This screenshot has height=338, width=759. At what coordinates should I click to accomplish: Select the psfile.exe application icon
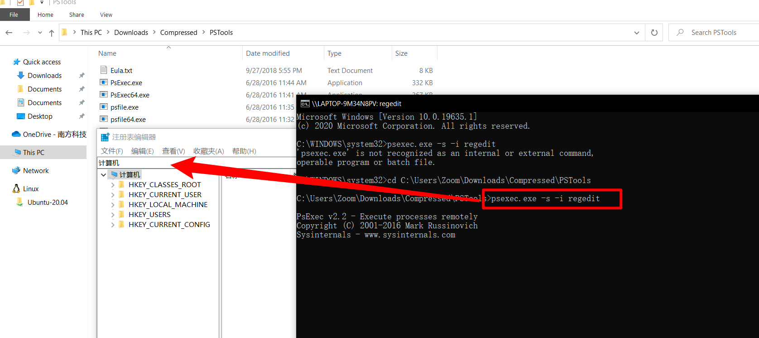coord(104,107)
